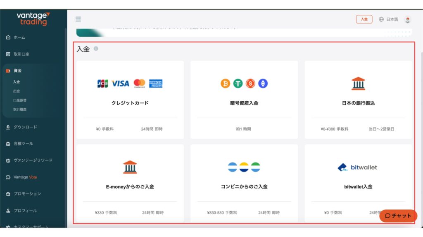Image resolution: width=423 pixels, height=237 pixels.
Task: Click the bank icon for 日本の銀行振込
Action: (x=358, y=84)
